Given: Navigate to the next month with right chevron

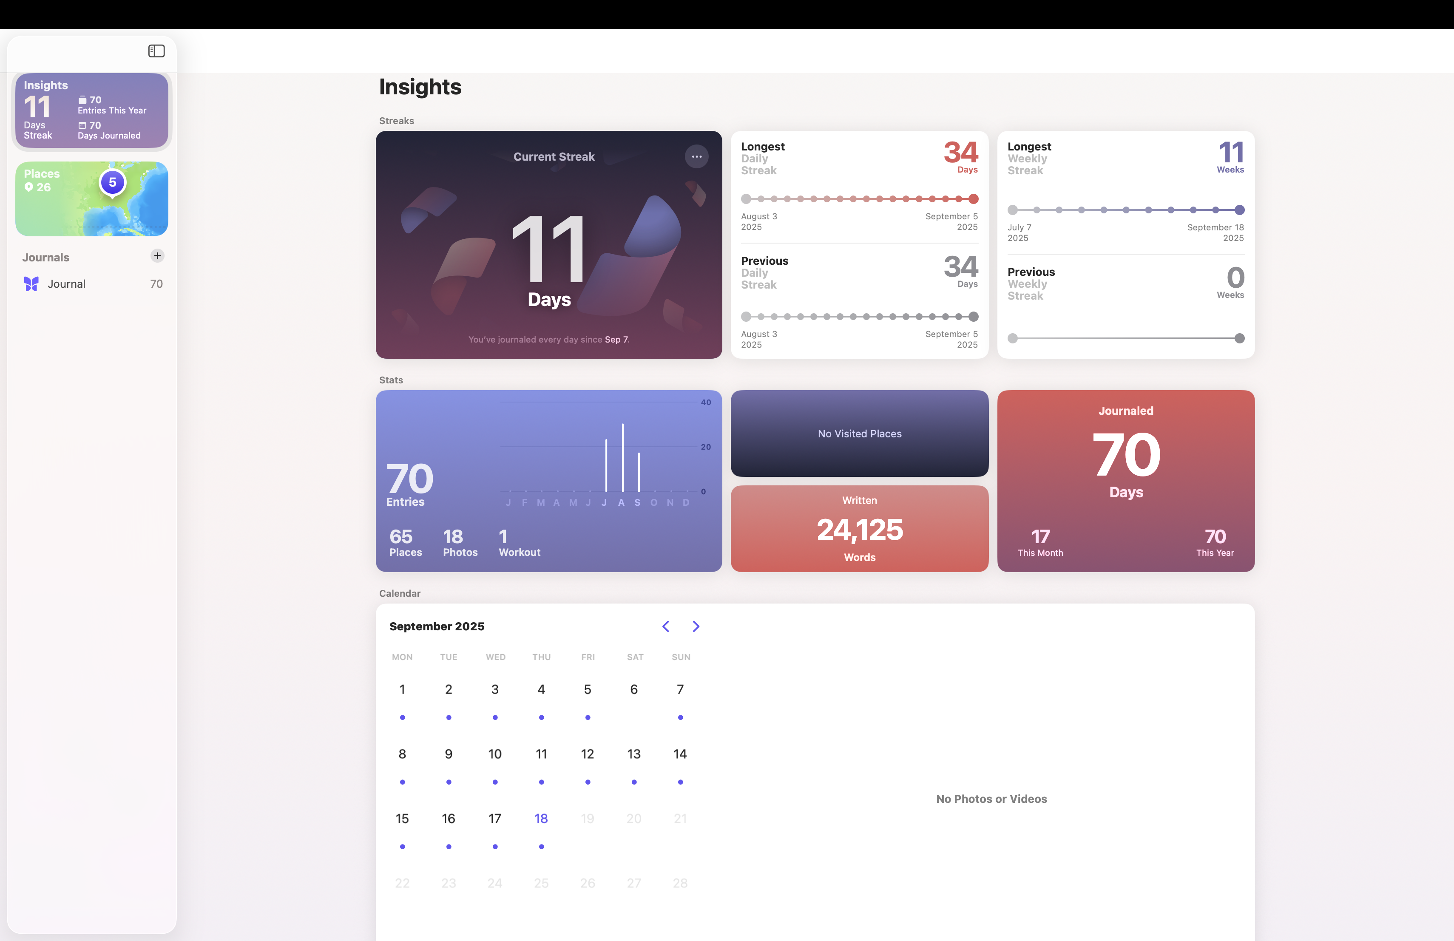Looking at the screenshot, I should point(696,626).
